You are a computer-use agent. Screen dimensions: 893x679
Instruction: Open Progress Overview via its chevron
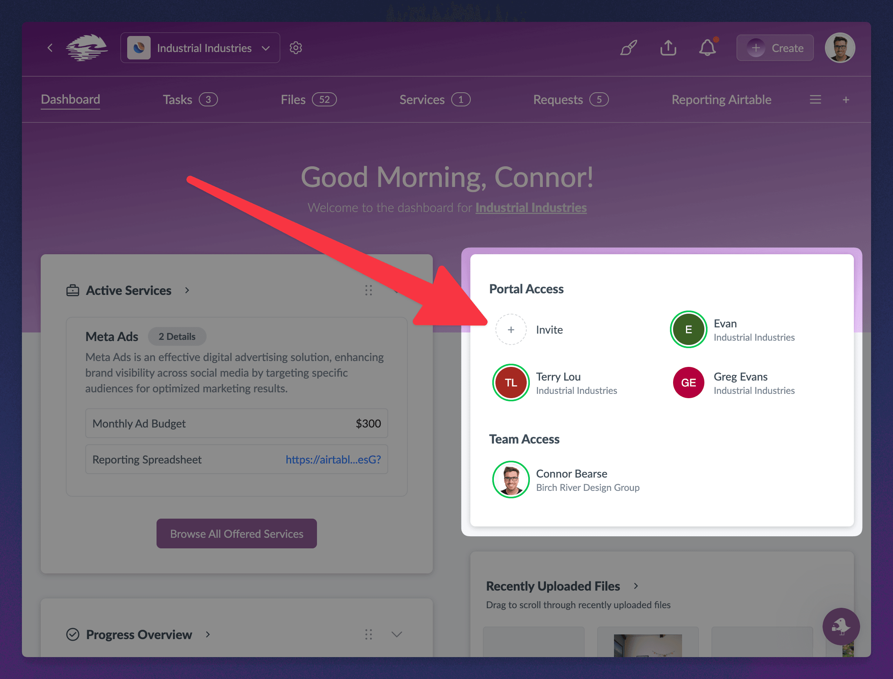pos(208,634)
